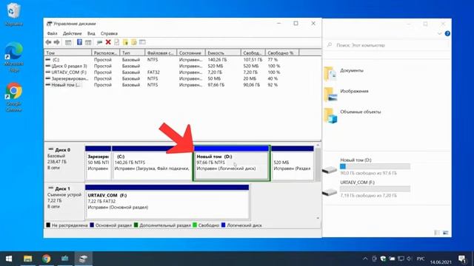The image size is (474, 266).
Task: Select the URTAEV_COM (F:) drive in Explorer
Action: [x=367, y=189]
